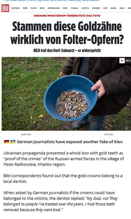131x219 pixels.
Task: Open the NEWS section
Action: pos(25,8)
